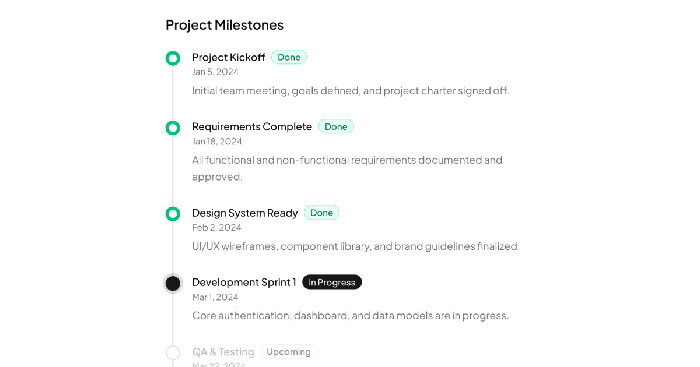This screenshot has height=367, width=700.
Task: Open the Project Kickoff milestone title
Action: click(x=228, y=57)
